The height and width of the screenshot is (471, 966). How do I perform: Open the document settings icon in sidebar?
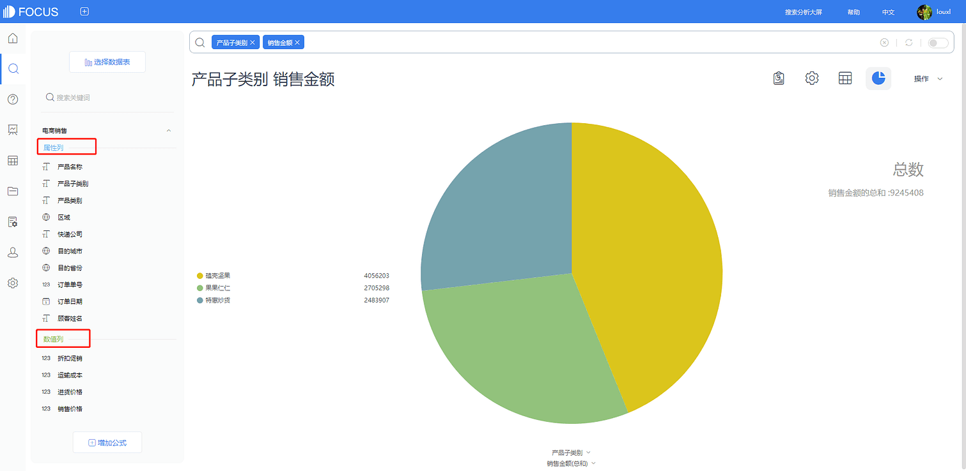tap(13, 221)
